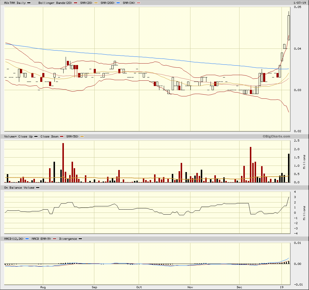
Task: Click the -0.01 MACD axis label
Action: click(298, 284)
